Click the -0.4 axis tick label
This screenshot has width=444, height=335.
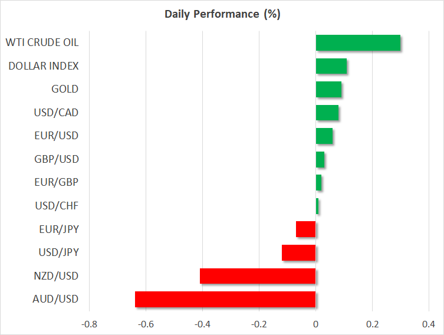[202, 324]
